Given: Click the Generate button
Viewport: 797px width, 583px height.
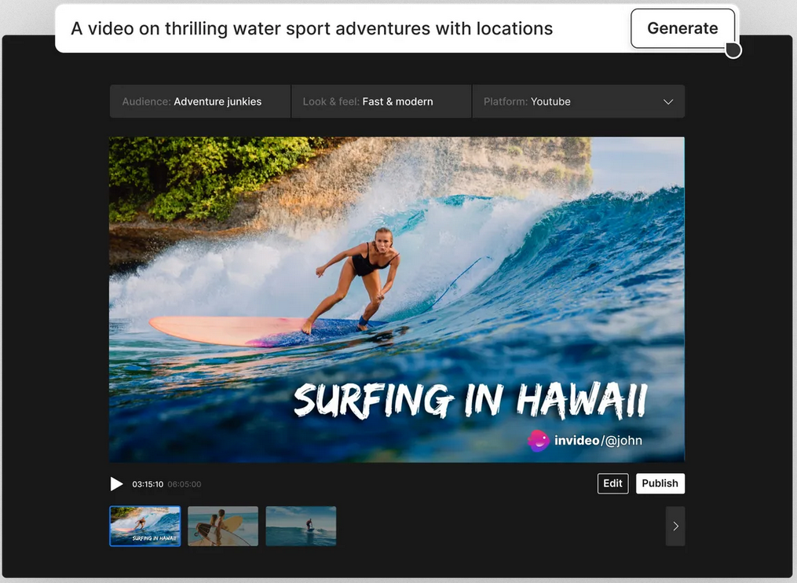Looking at the screenshot, I should tap(682, 28).
